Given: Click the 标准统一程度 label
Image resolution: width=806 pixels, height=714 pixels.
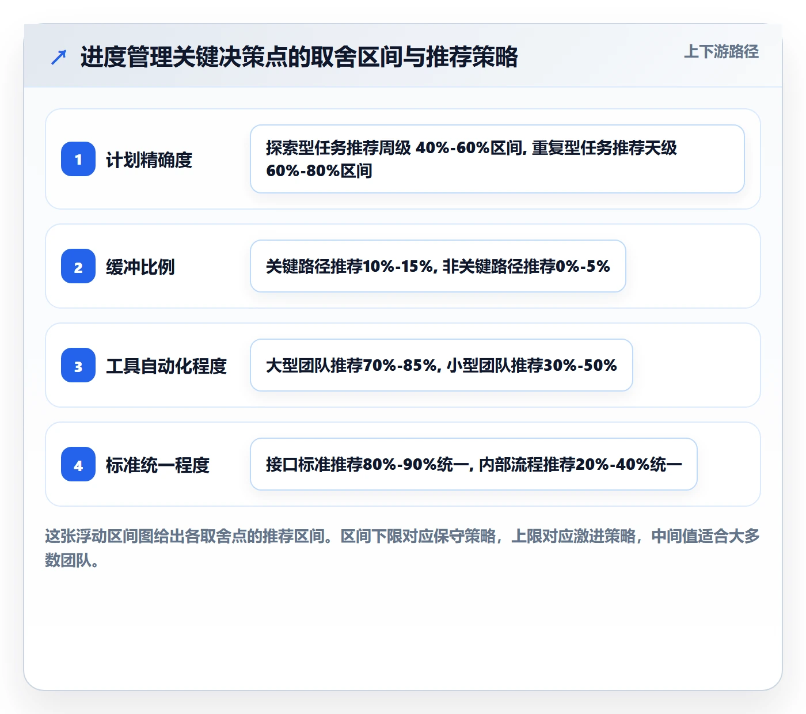Looking at the screenshot, I should [x=158, y=465].
